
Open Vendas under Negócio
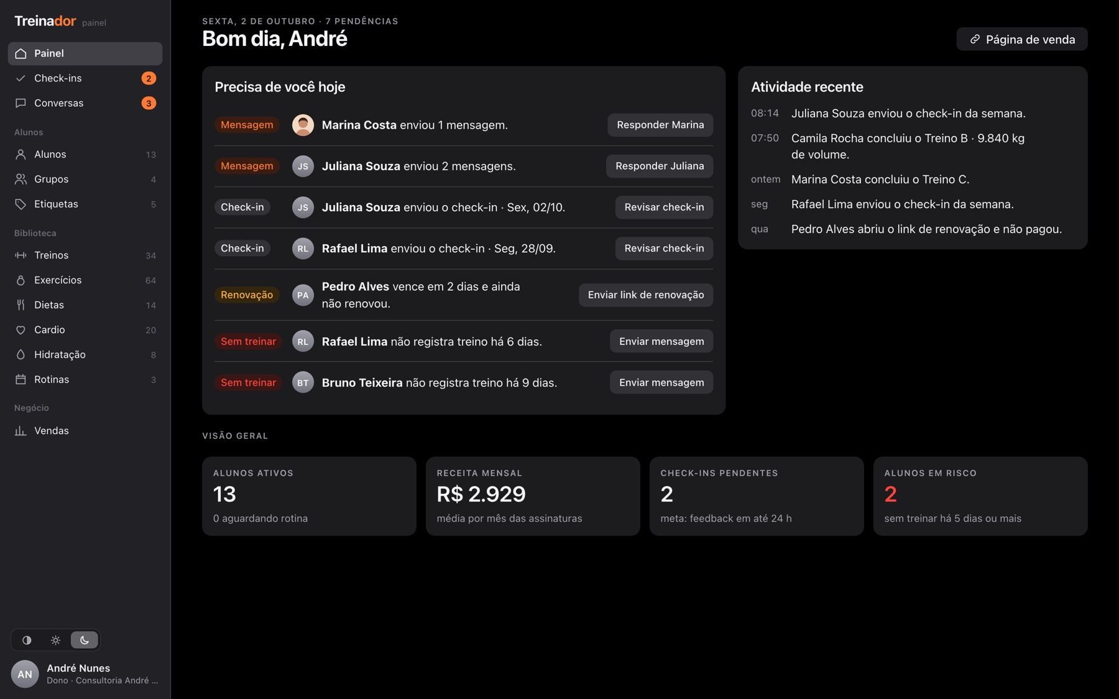85,431
